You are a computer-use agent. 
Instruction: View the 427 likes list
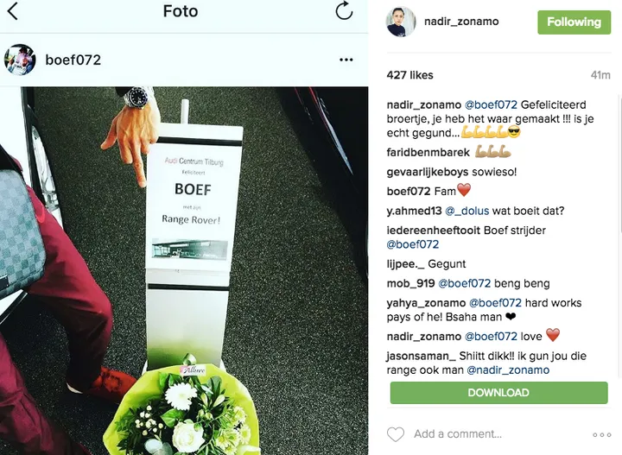pyautogui.click(x=409, y=75)
